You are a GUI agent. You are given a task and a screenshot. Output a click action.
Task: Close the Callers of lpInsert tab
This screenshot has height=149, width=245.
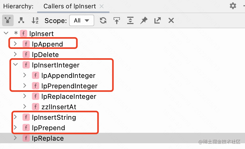[102, 6]
